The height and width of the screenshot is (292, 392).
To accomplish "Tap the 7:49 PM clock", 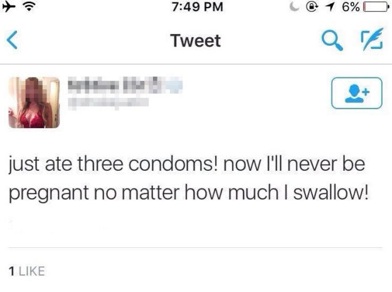I will (197, 6).
